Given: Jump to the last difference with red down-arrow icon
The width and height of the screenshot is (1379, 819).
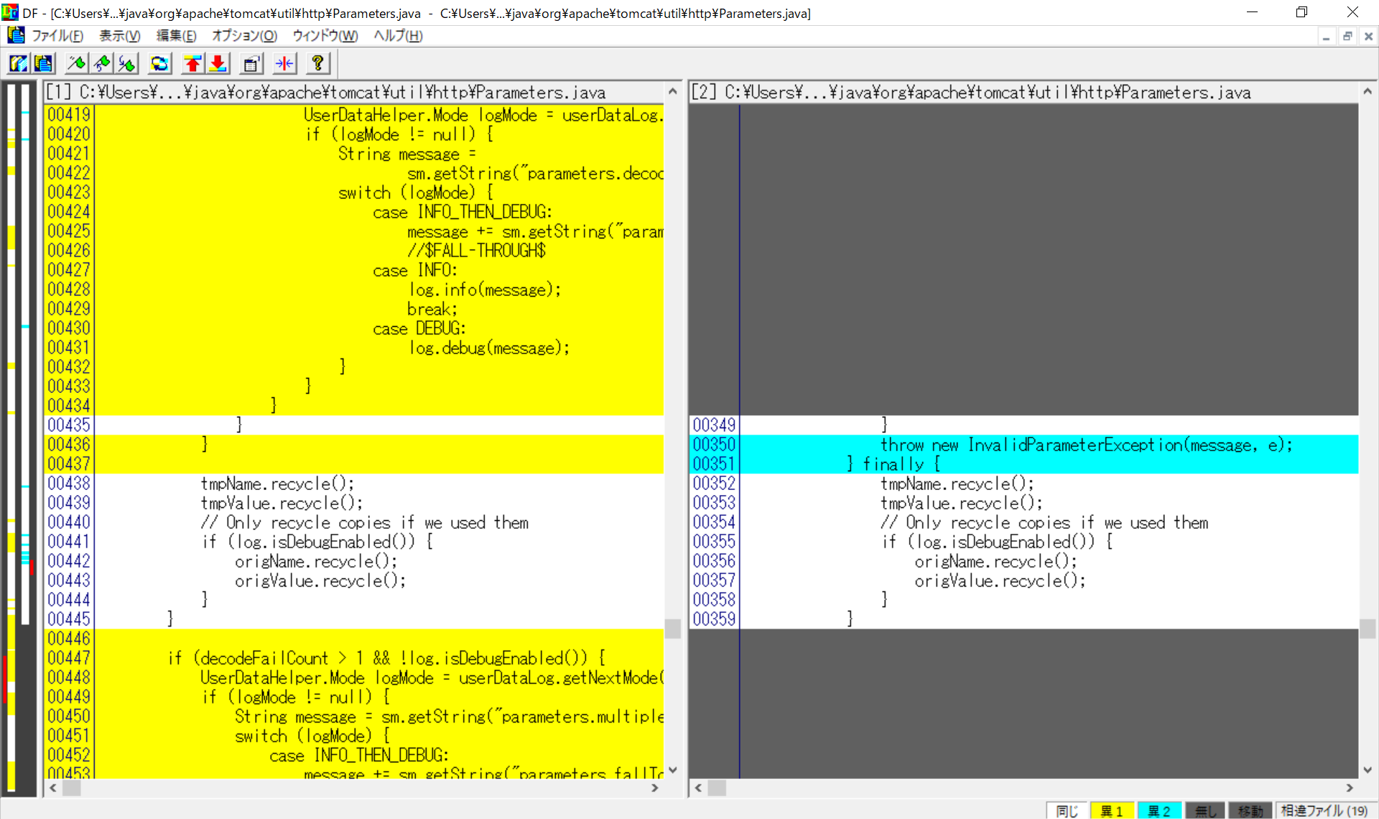Looking at the screenshot, I should [218, 63].
